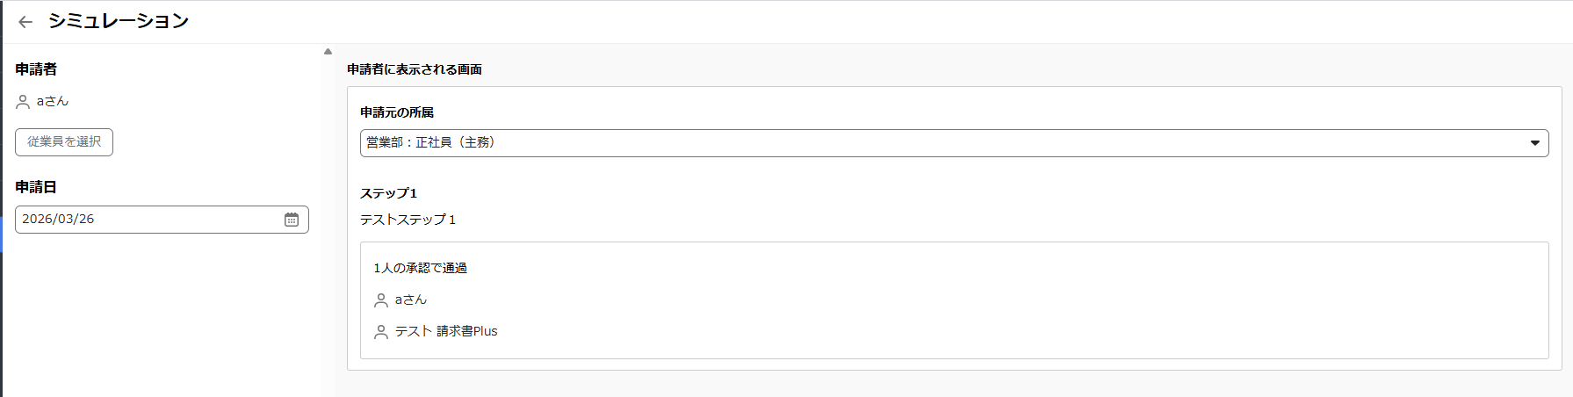
Task: Select approver テスト 請求書Plus name
Action: [x=446, y=332]
